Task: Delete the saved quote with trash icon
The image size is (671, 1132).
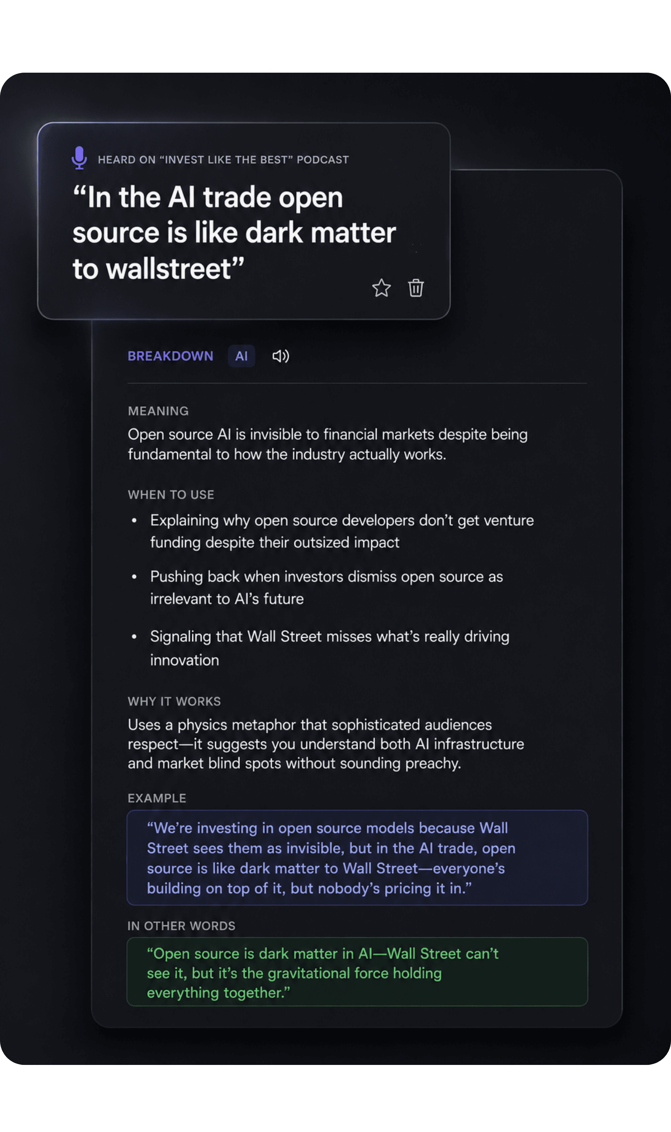Action: tap(416, 288)
